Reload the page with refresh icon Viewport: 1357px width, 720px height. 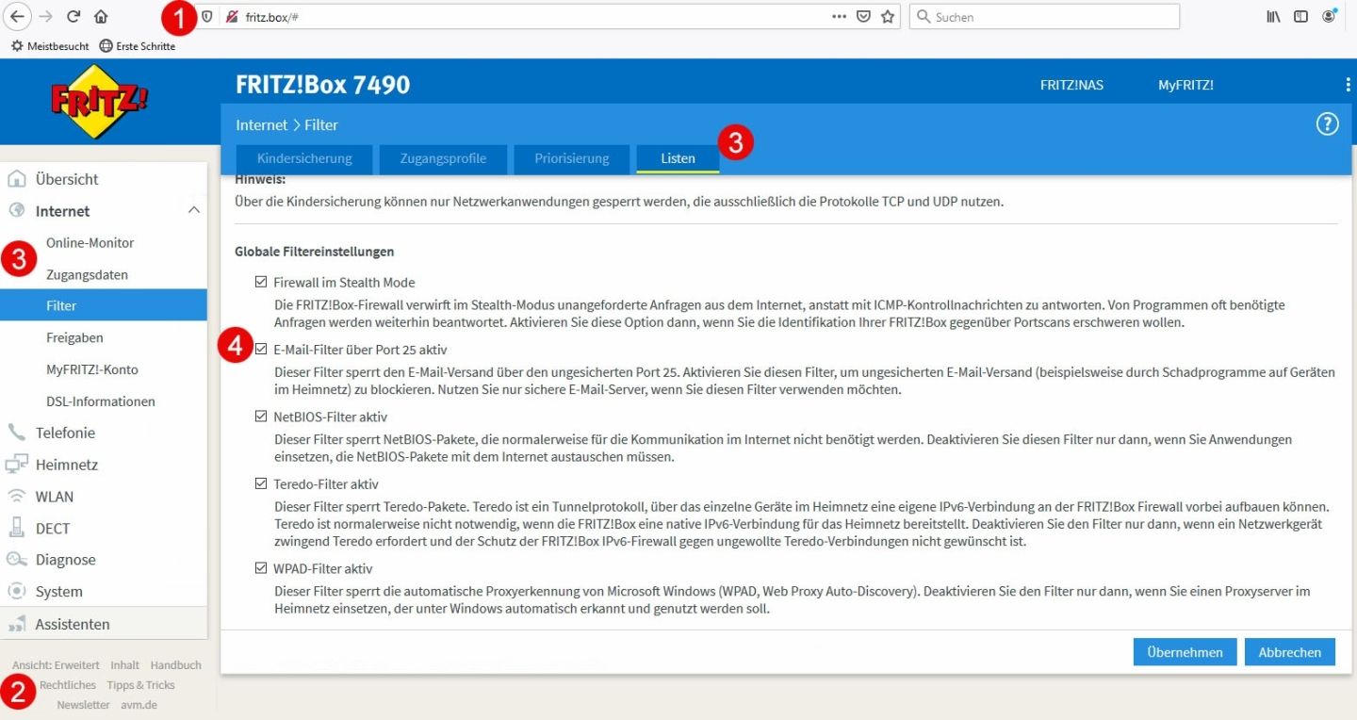tap(74, 16)
